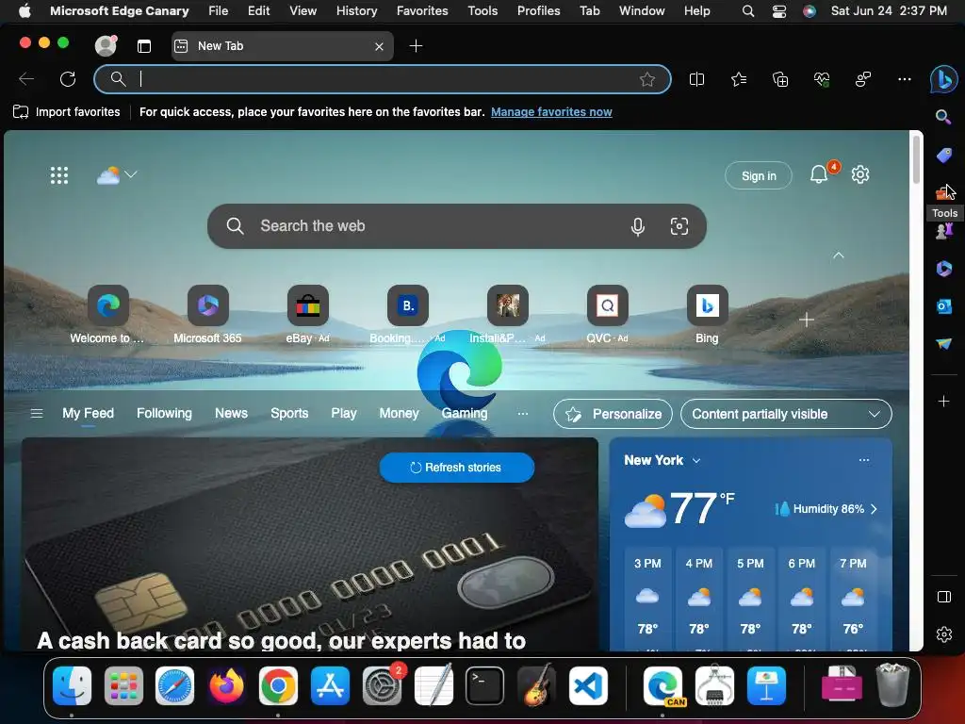Open the Tools toolbox sidebar icon

point(943,193)
